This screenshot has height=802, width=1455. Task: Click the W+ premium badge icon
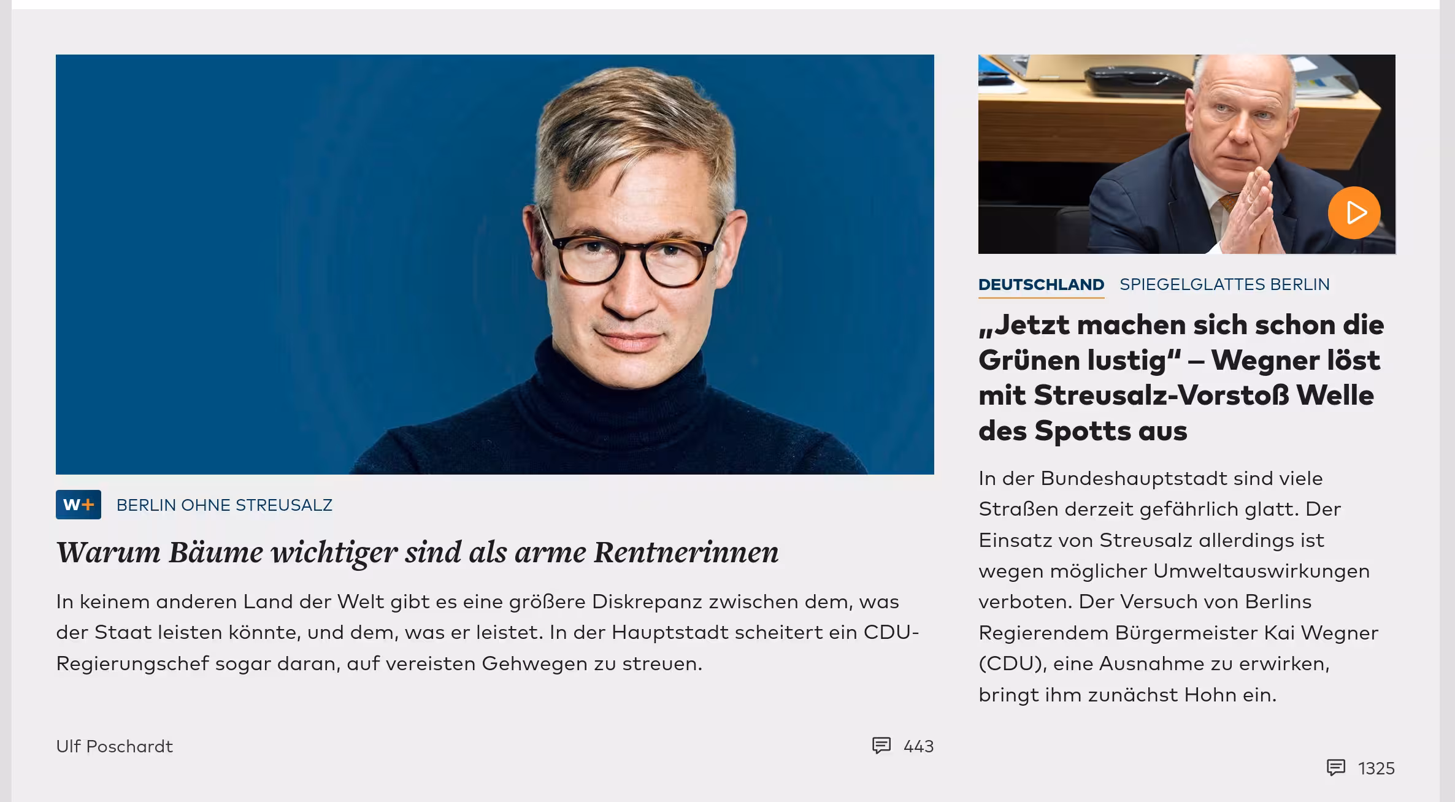79,505
